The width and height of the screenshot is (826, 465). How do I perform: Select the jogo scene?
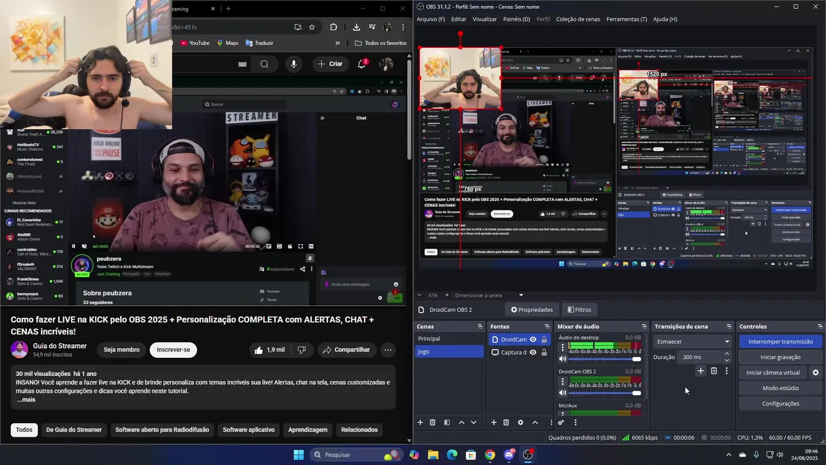[x=449, y=351]
